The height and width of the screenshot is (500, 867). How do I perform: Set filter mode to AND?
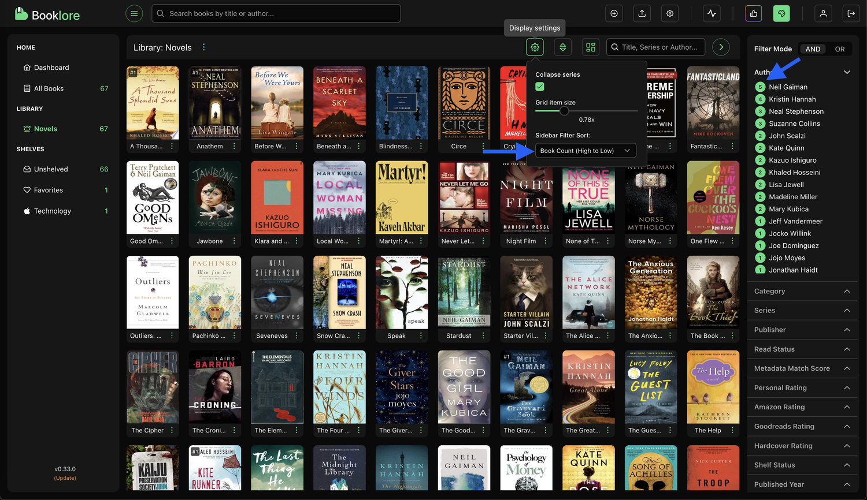[x=813, y=49]
